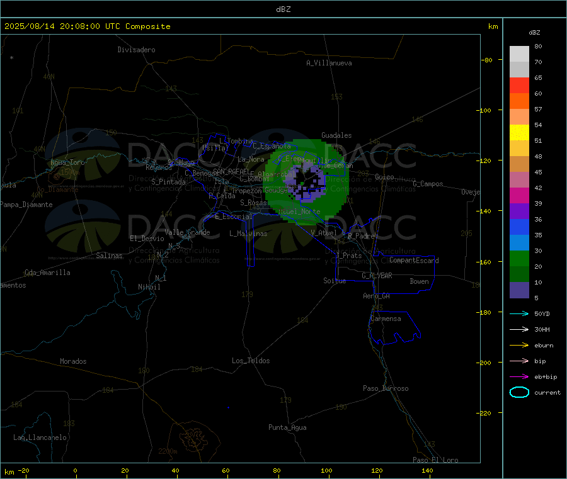567x479 pixels.
Task: Click the eb+bip legend label
Action: point(546,377)
